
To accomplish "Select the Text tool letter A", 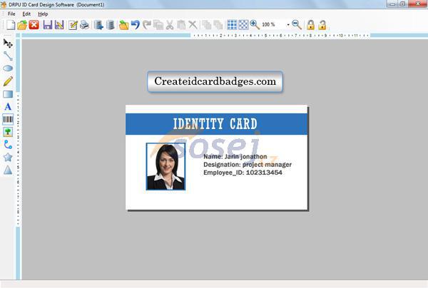I will [x=8, y=107].
